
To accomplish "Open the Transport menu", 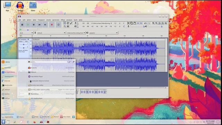I will [x=41, y=20].
